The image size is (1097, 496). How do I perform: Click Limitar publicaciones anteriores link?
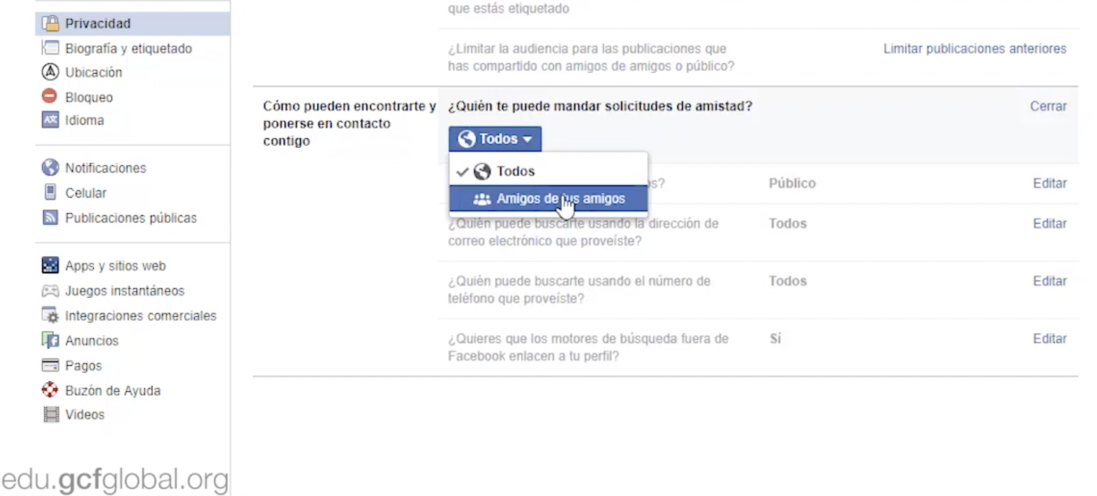click(975, 48)
